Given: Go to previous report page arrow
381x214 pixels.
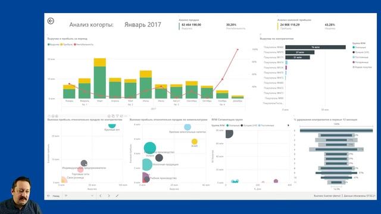Looking at the screenshot, I should 101,196.
